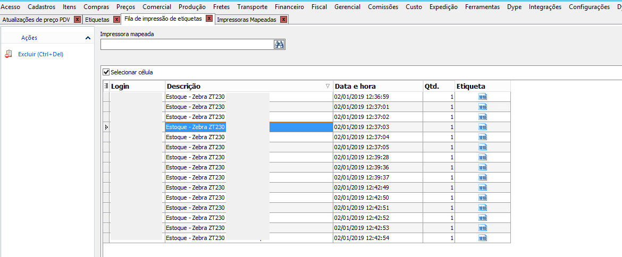Viewport: 622px width, 257px height.
Task: Collapse the Ações panel chevron
Action: click(x=88, y=38)
